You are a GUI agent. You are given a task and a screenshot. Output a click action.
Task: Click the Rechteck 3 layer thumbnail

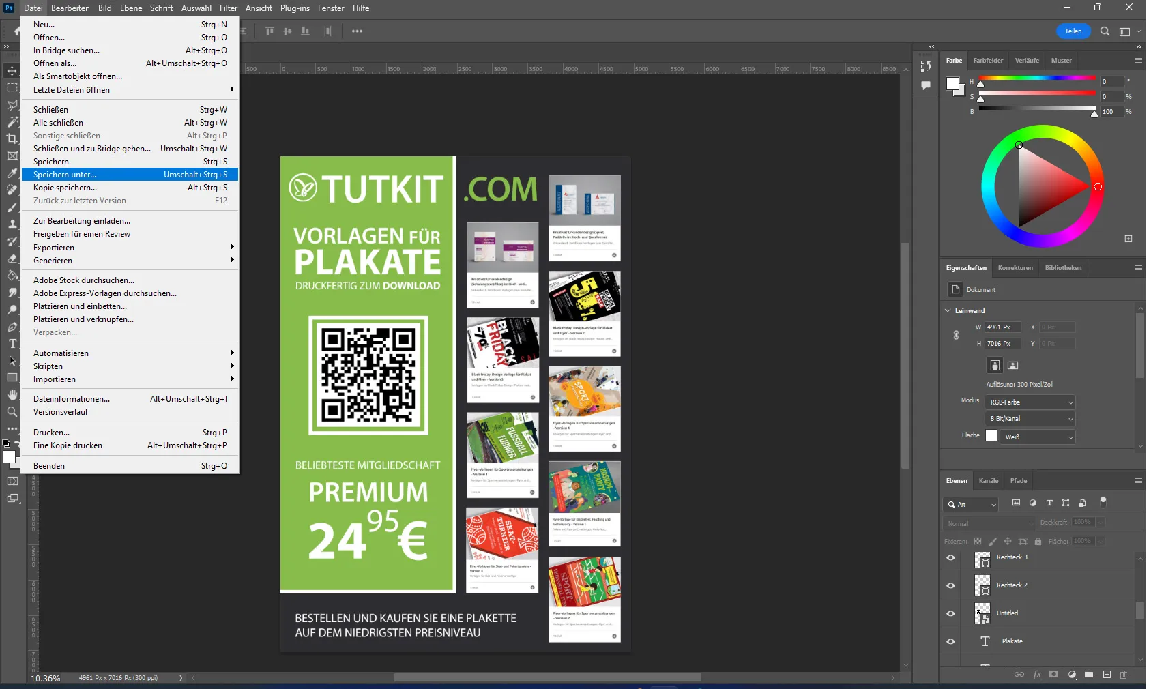click(982, 559)
